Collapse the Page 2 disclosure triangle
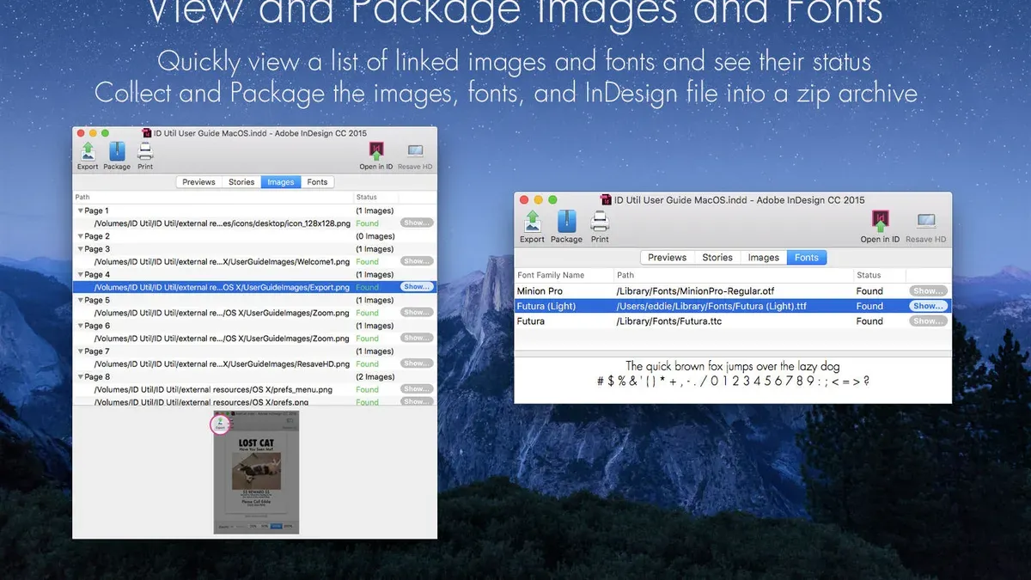 (81, 236)
